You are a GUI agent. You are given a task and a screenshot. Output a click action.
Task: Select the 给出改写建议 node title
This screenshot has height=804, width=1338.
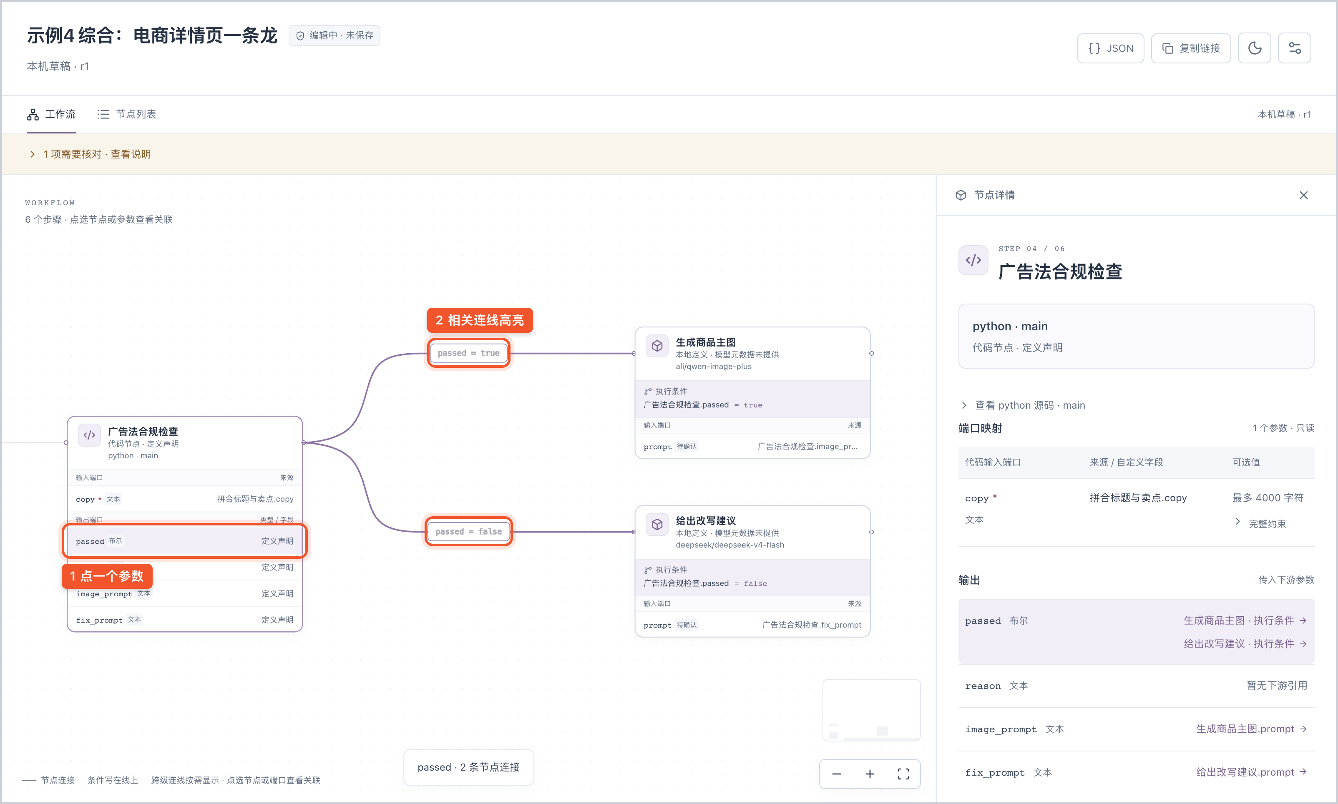(x=706, y=521)
